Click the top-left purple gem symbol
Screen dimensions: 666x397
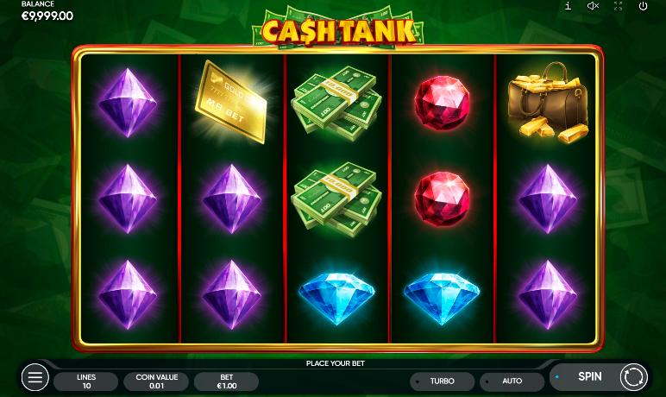pyautogui.click(x=128, y=103)
